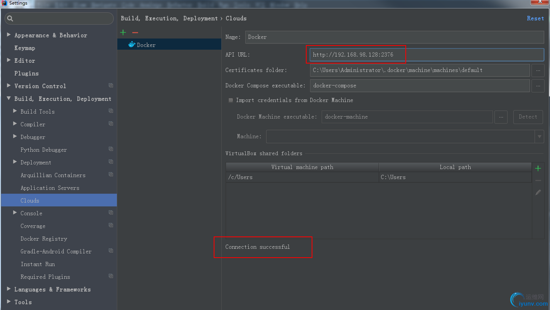Click project-level icon beside Compiler
Image resolution: width=550 pixels, height=310 pixels.
111,124
